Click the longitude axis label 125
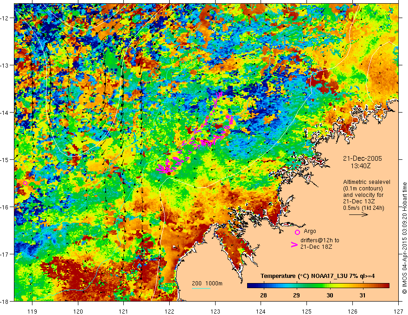 coord(307,311)
